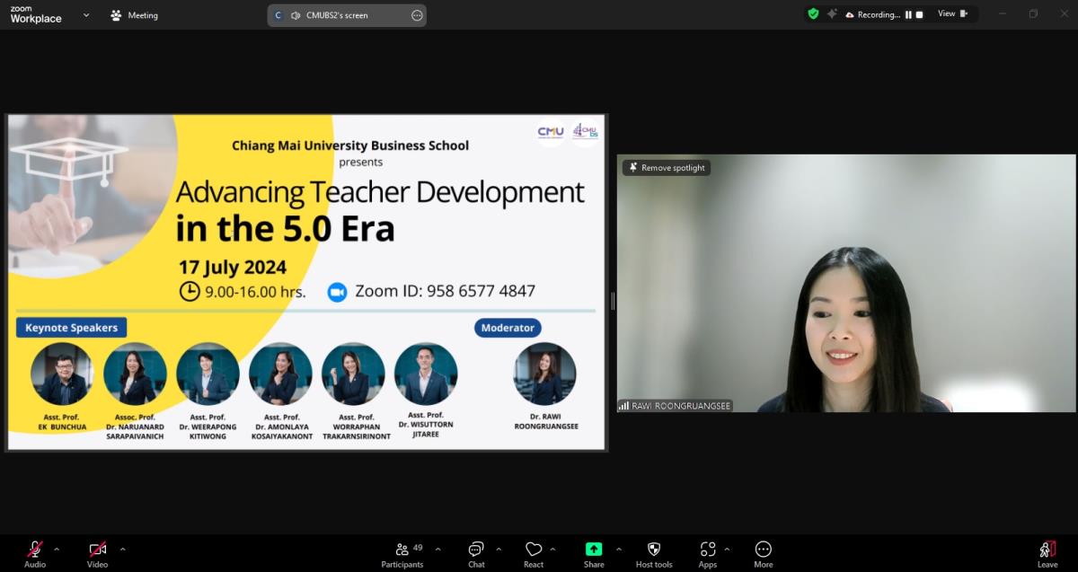Screen dimensions: 1078x572
Task: Click the speaker icon on CMUBS2's screen pill
Action: [296, 15]
